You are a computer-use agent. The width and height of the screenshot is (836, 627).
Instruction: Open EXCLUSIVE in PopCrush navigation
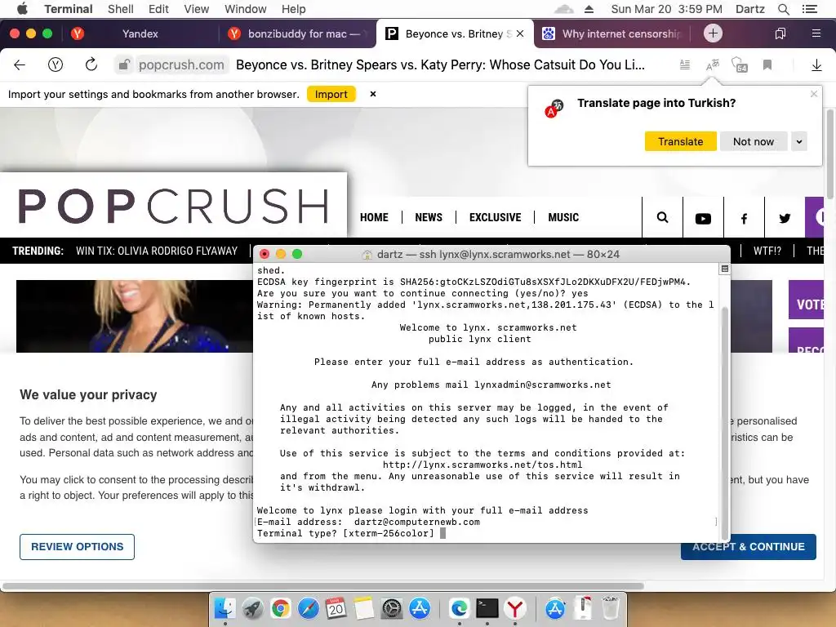pyautogui.click(x=496, y=217)
